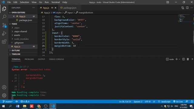Screen dimensions: 194x109
Task: Close App.js in Open Editors list
Action: 14,16
